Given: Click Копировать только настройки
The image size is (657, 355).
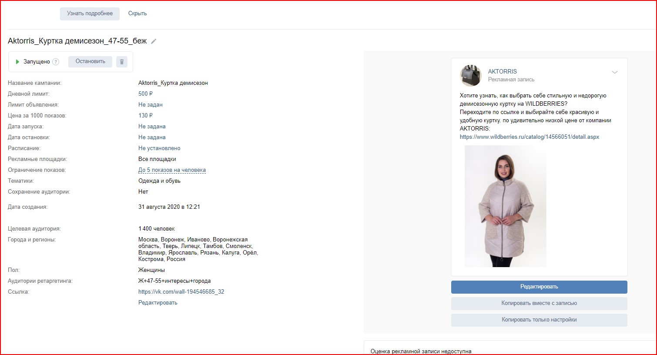Looking at the screenshot, I should (539, 320).
